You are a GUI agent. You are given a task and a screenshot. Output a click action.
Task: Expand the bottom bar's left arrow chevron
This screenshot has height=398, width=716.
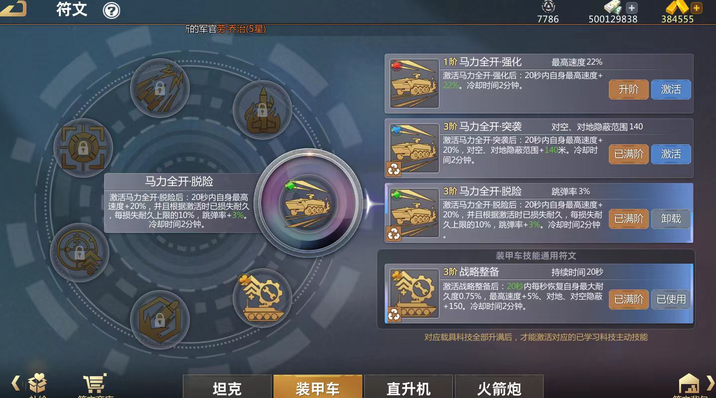click(15, 383)
